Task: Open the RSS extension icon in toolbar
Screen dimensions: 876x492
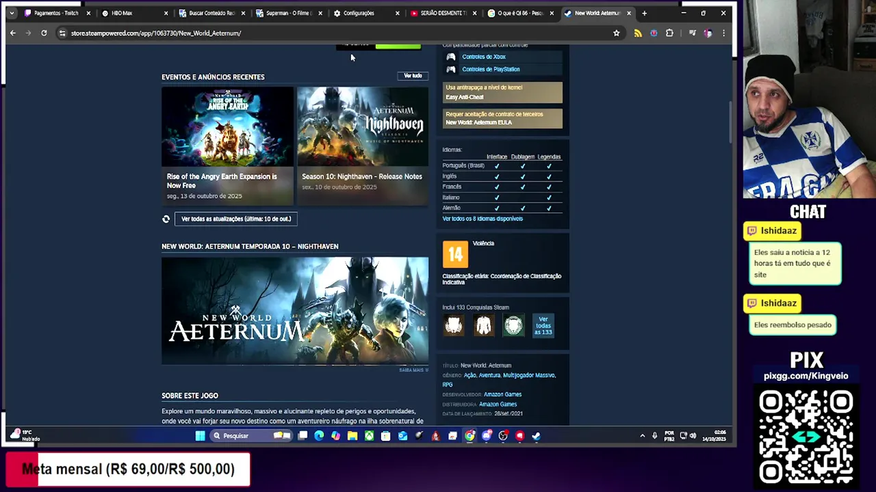Action: point(638,33)
